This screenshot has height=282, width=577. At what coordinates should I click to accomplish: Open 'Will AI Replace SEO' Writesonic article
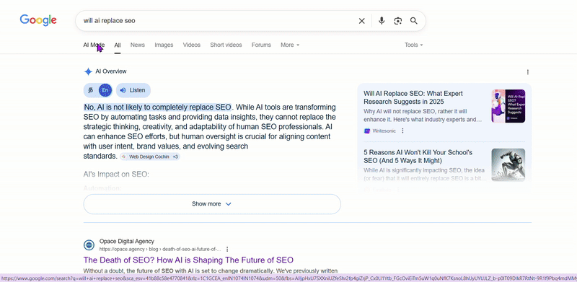pos(413,97)
